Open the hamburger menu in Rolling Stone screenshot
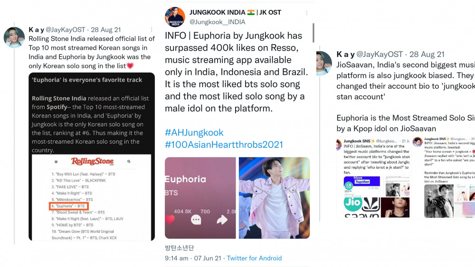 56,162
